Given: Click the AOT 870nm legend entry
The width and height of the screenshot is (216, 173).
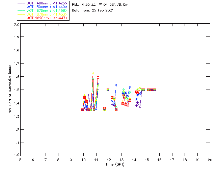Looking at the screenshot, I should click(43, 14).
